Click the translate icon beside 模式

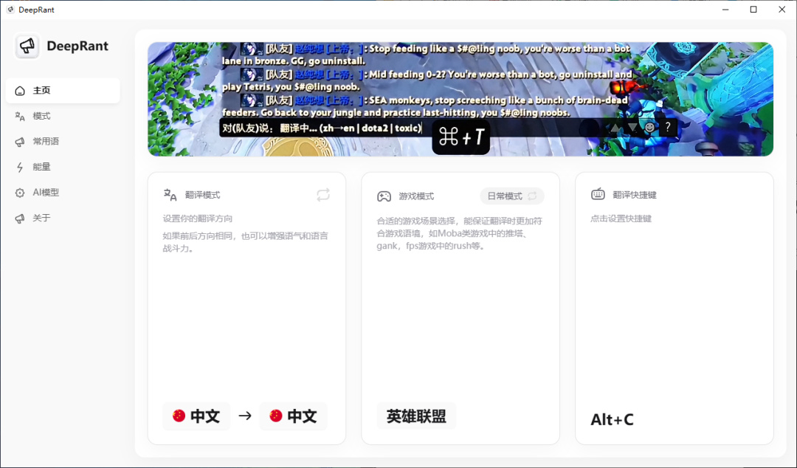(20, 116)
